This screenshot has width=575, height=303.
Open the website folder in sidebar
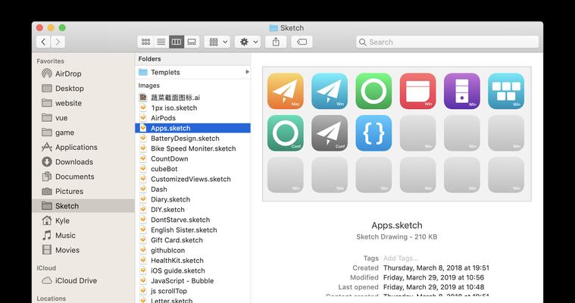tap(83, 103)
